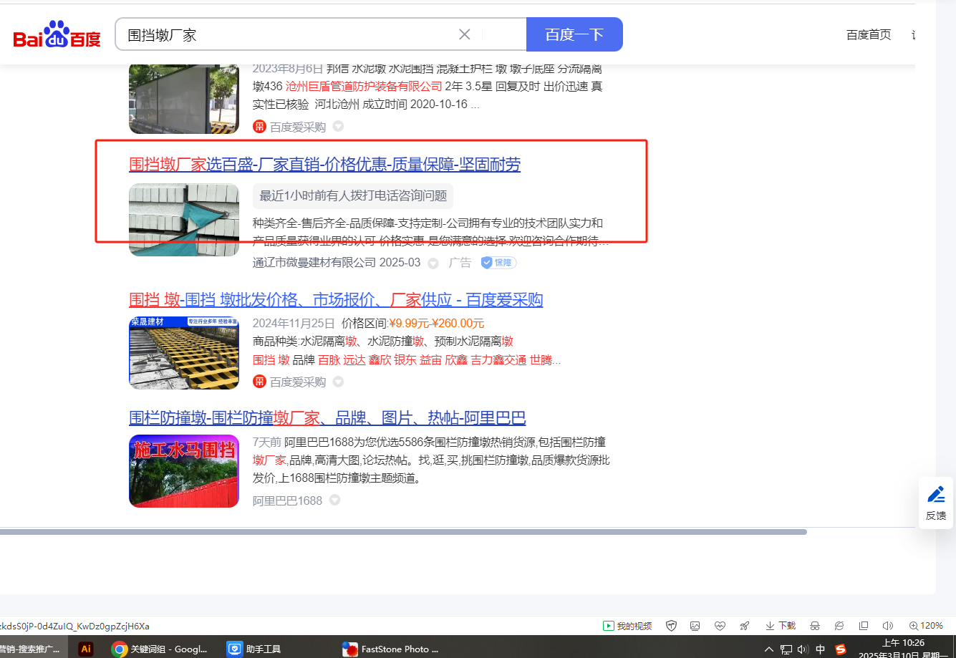Viewport: 956px width, 658px height.
Task: Open the 围挡墩厂家选百盛 result title
Action: 324,164
